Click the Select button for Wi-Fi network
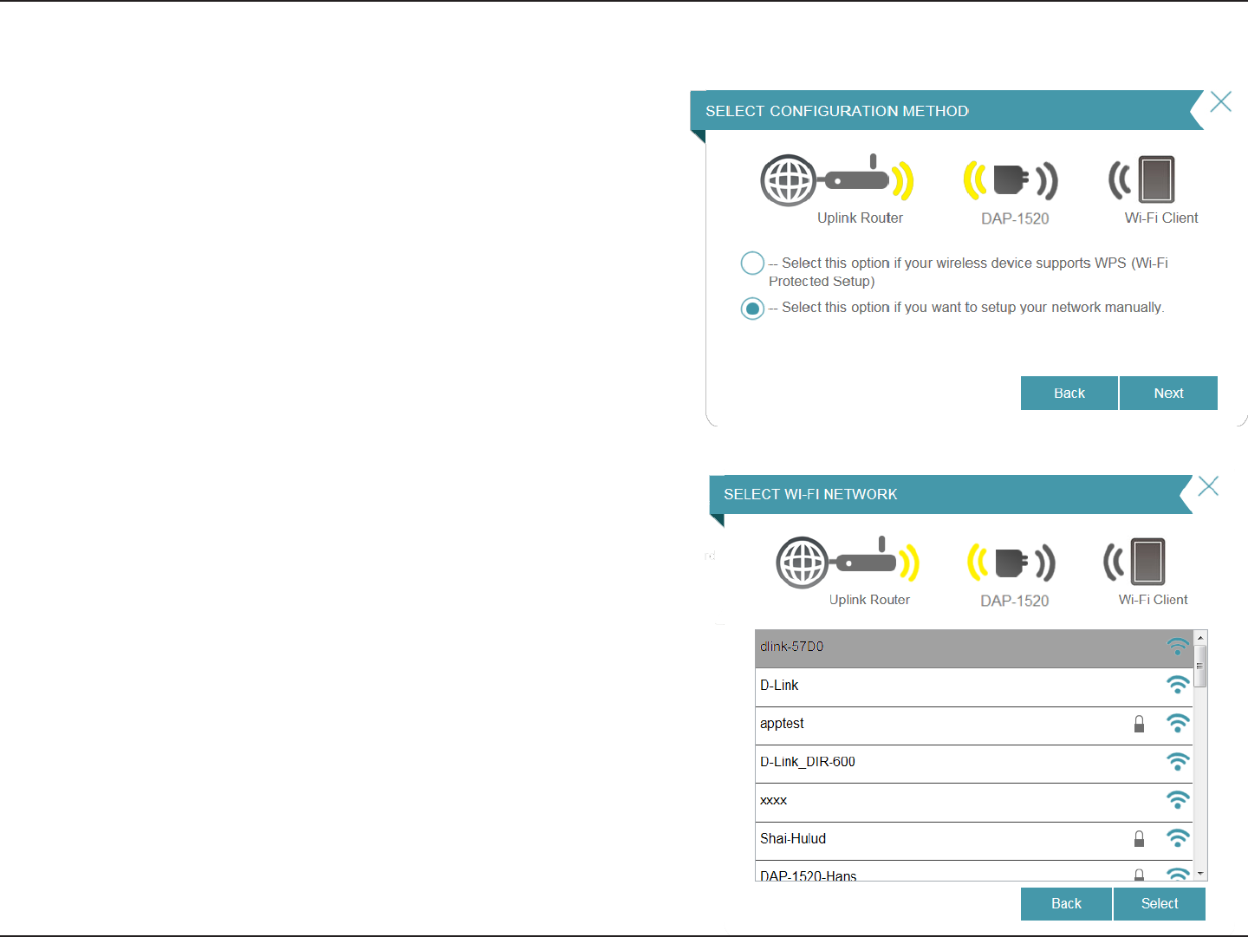The image size is (1248, 937). pos(1160,903)
